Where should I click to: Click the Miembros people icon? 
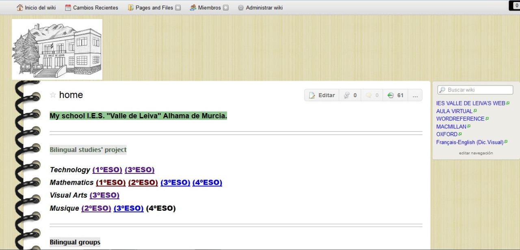point(193,7)
